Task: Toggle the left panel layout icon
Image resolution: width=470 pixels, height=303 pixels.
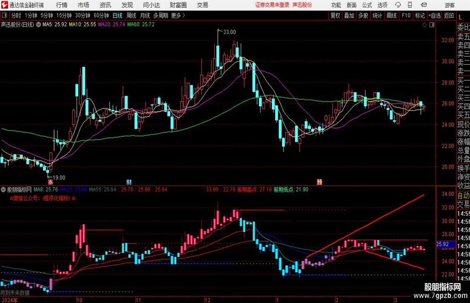Action: coord(4,15)
